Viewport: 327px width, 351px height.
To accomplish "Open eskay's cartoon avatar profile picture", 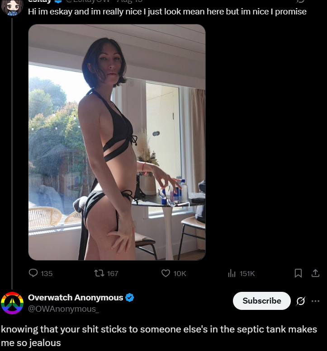I will pyautogui.click(x=12, y=7).
